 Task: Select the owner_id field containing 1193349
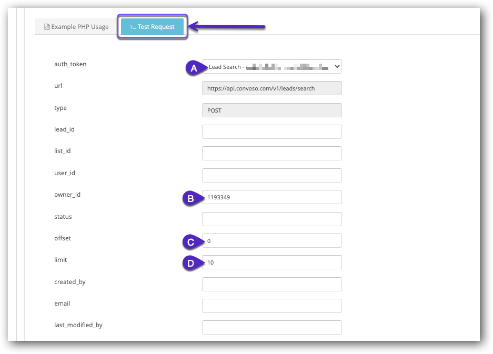tap(271, 197)
